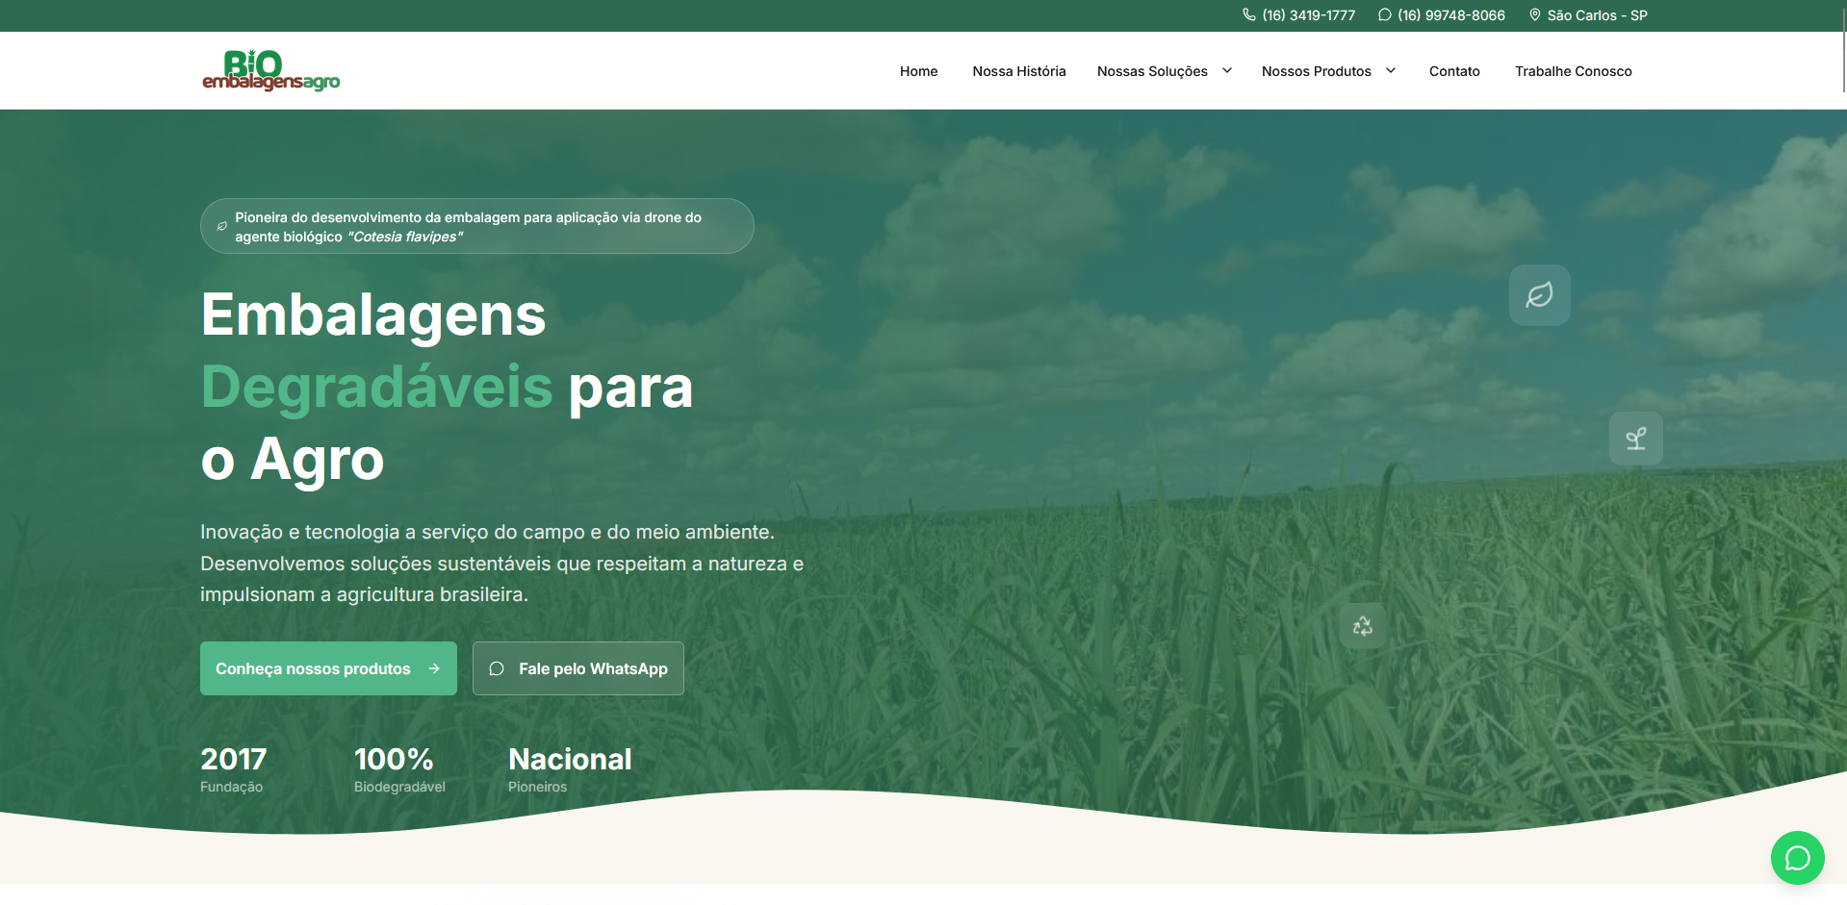Viewport: 1847px width, 905px height.
Task: Click the leaf icon floating over the hero image
Action: coord(1539,295)
